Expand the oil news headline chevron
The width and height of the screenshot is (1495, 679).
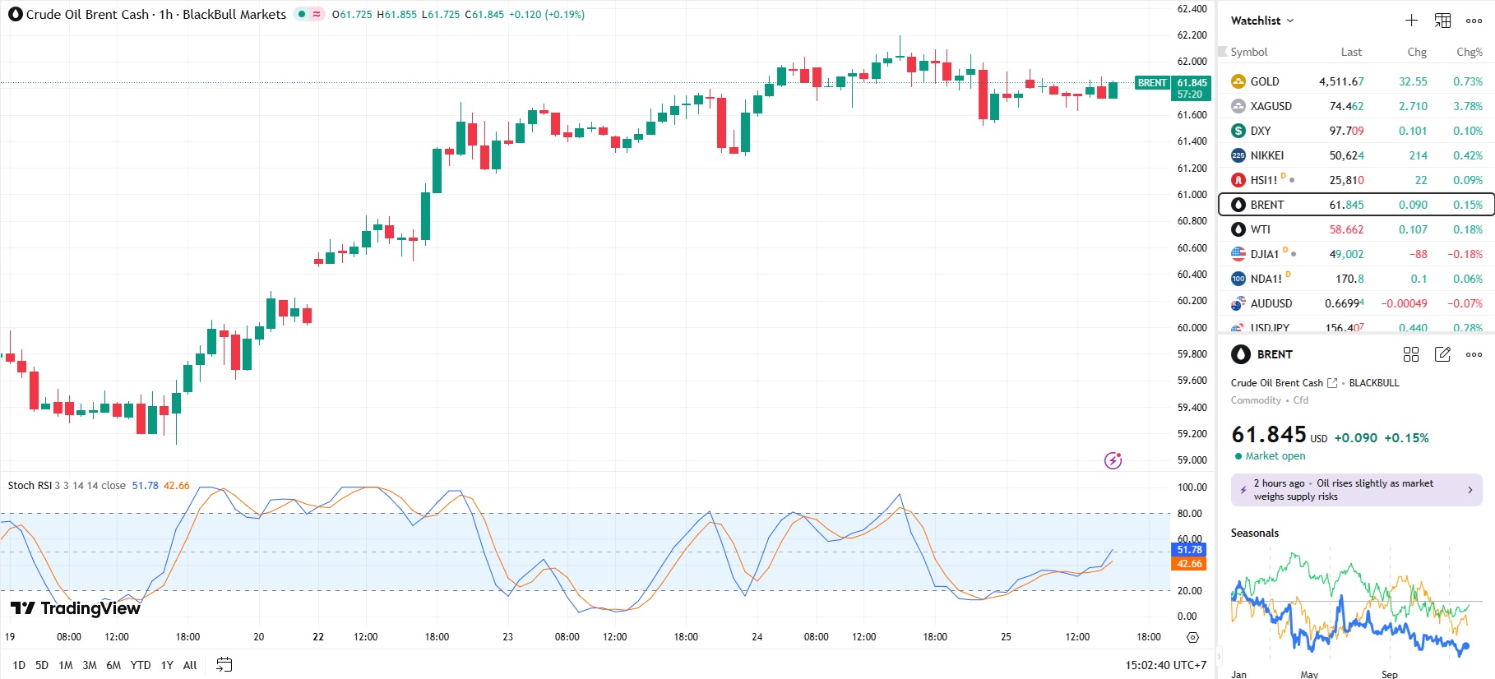[x=1470, y=490]
